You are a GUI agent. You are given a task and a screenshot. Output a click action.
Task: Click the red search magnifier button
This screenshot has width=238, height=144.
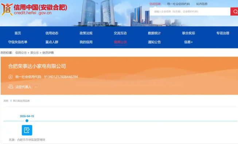[x=234, y=12]
